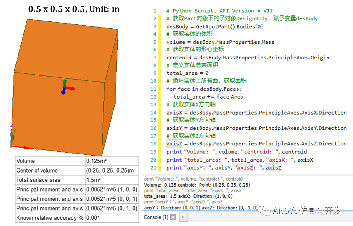
Task: Click the Volume value 0.125m³ cell
Action: point(112,161)
